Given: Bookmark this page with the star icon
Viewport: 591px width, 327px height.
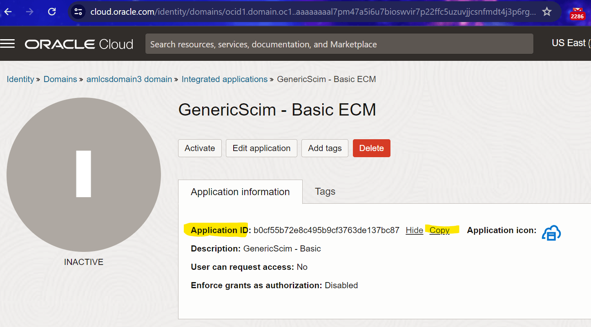Looking at the screenshot, I should tap(547, 12).
